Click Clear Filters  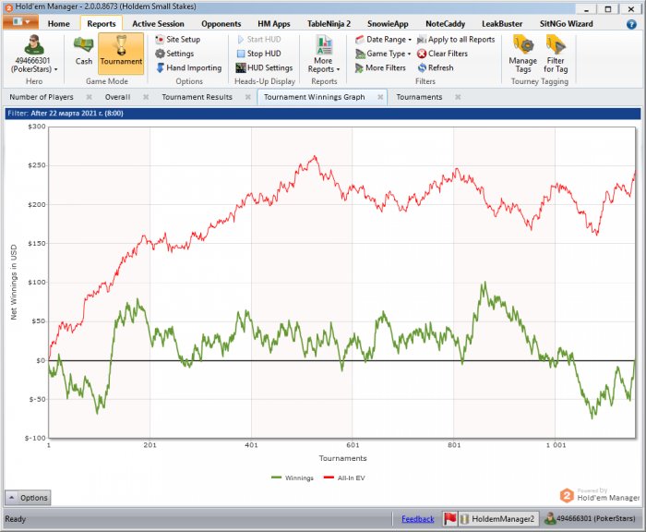pyautogui.click(x=442, y=54)
